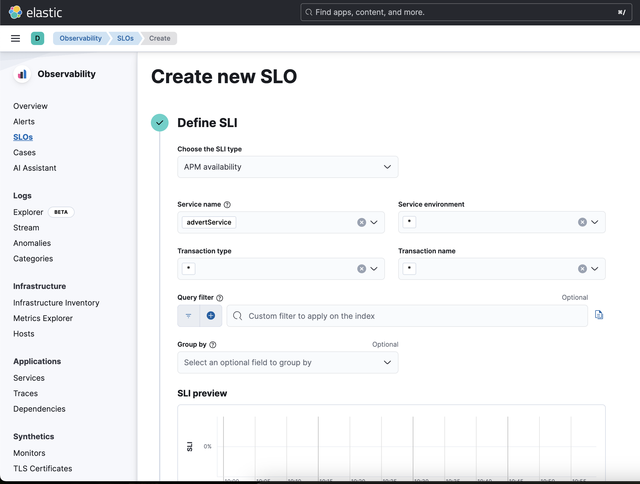640x484 pixels.
Task: Open Metrics Explorer
Action: tap(43, 318)
